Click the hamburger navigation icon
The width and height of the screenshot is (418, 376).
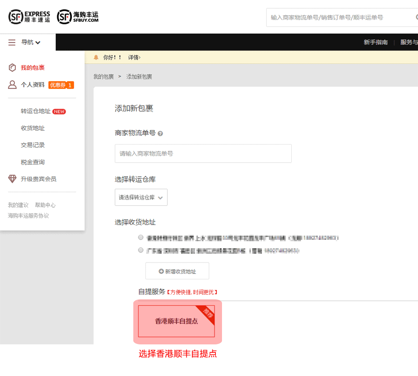[x=12, y=42]
